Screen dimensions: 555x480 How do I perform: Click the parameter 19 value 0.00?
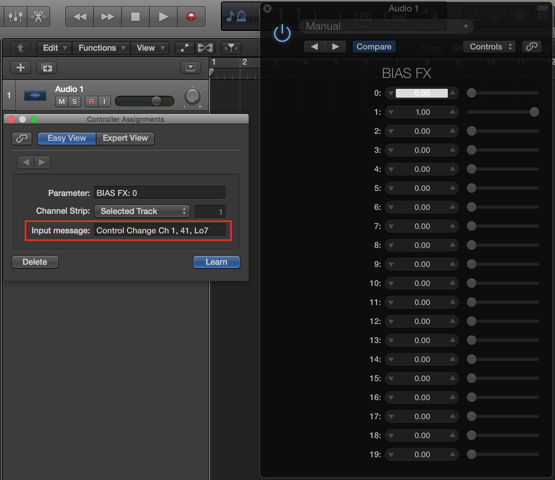[422, 455]
